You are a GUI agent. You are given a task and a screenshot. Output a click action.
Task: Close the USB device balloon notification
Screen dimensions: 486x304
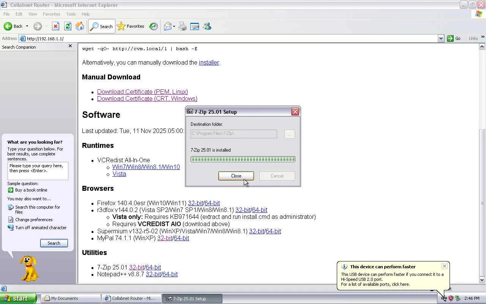pos(445,266)
